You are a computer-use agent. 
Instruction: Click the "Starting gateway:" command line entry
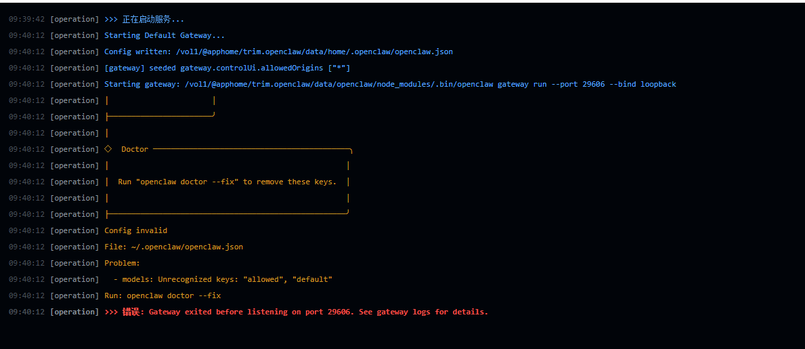[390, 84]
